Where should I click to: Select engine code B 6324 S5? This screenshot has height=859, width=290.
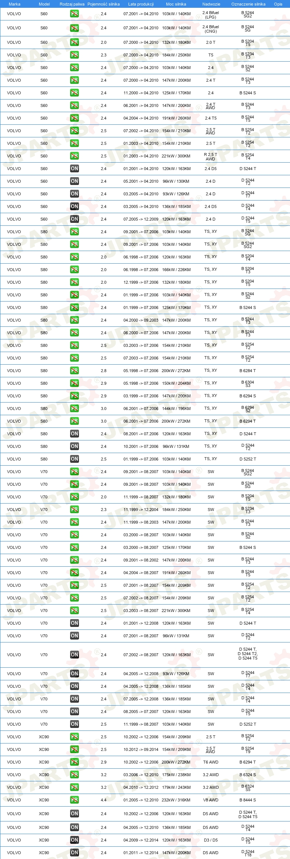(x=248, y=787)
